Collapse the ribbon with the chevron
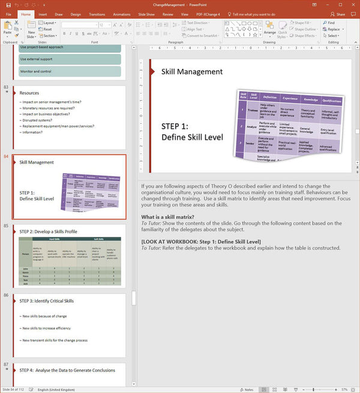360x393 pixels. pos(356,42)
